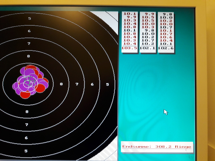
Task: Select the third series total 102.6
Action: click(166, 48)
